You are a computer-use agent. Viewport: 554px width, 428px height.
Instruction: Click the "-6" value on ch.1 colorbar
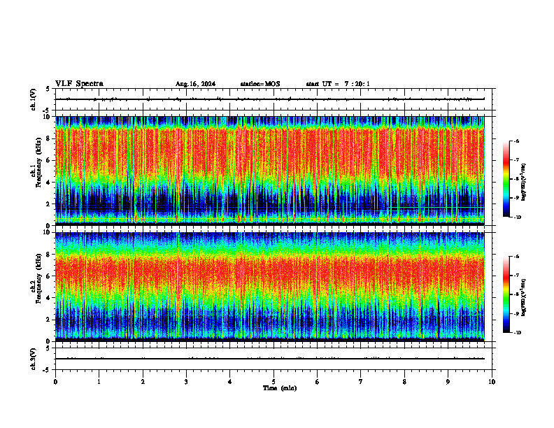tap(516, 141)
